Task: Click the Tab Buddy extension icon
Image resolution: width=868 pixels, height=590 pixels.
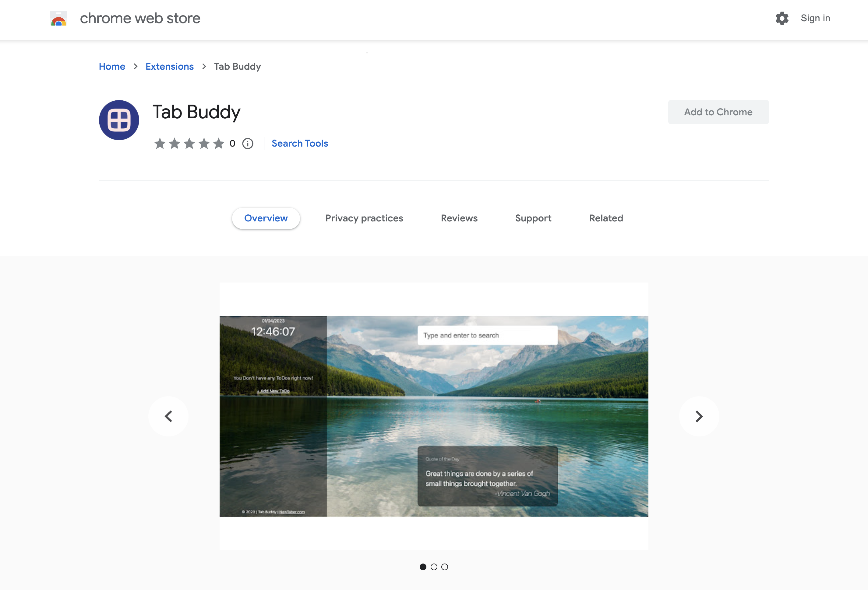Action: coord(119,120)
